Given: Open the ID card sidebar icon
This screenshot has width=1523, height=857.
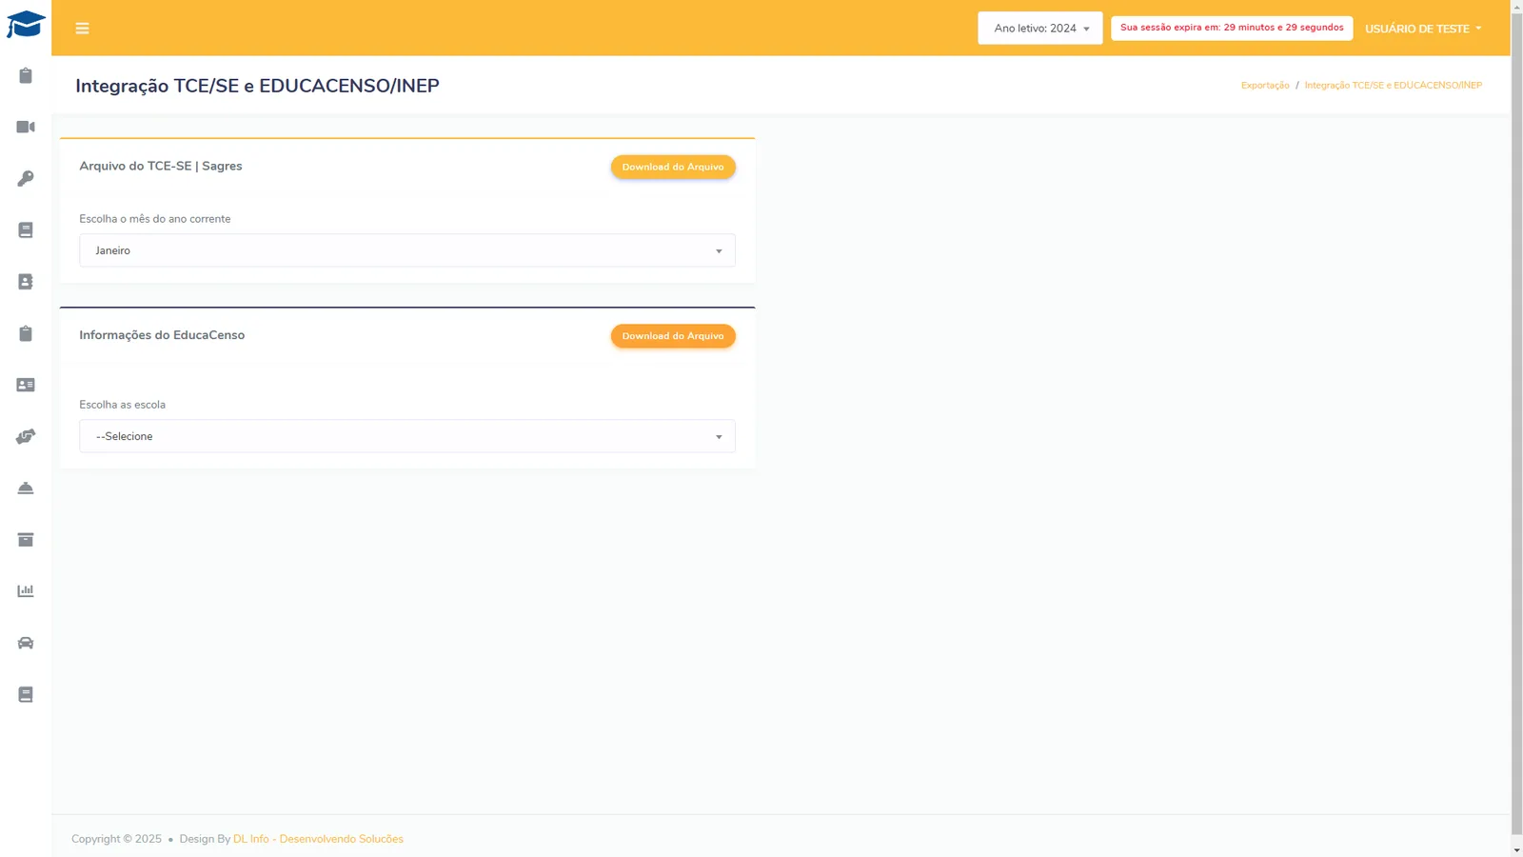Looking at the screenshot, I should (26, 385).
